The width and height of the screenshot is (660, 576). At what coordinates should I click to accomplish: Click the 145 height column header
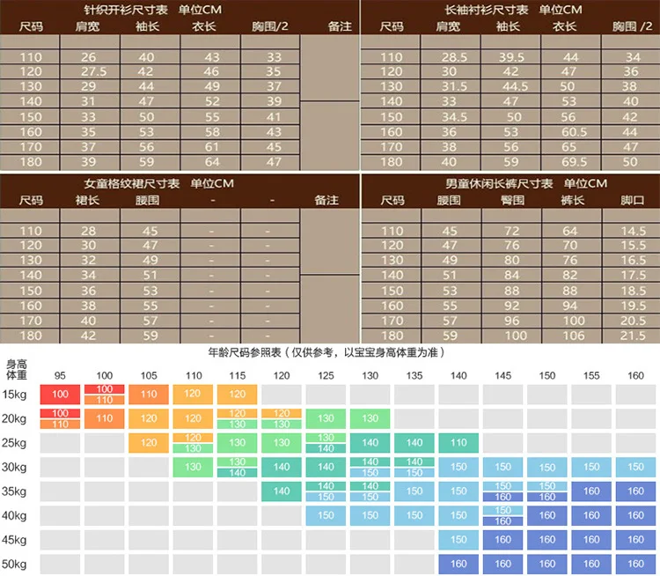tap(503, 375)
